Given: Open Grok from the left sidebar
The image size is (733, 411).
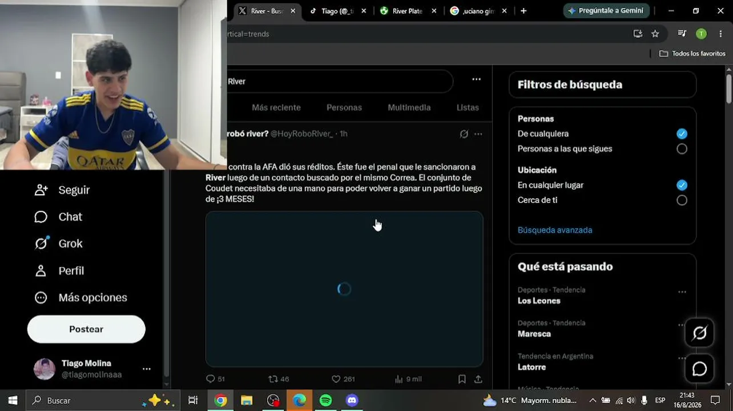Looking at the screenshot, I should pos(58,244).
